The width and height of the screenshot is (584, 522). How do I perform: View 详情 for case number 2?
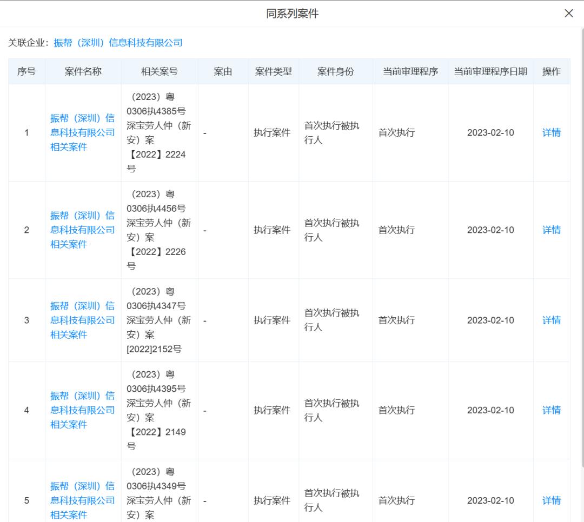pos(551,230)
